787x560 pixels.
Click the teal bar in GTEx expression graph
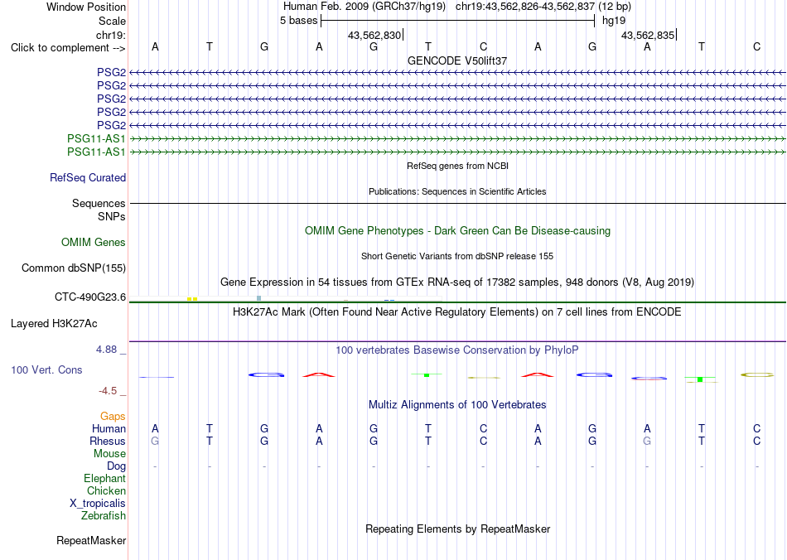click(x=259, y=298)
